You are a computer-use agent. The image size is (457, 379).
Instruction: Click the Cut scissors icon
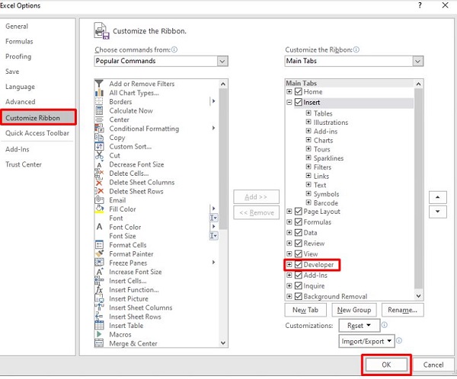(99, 155)
